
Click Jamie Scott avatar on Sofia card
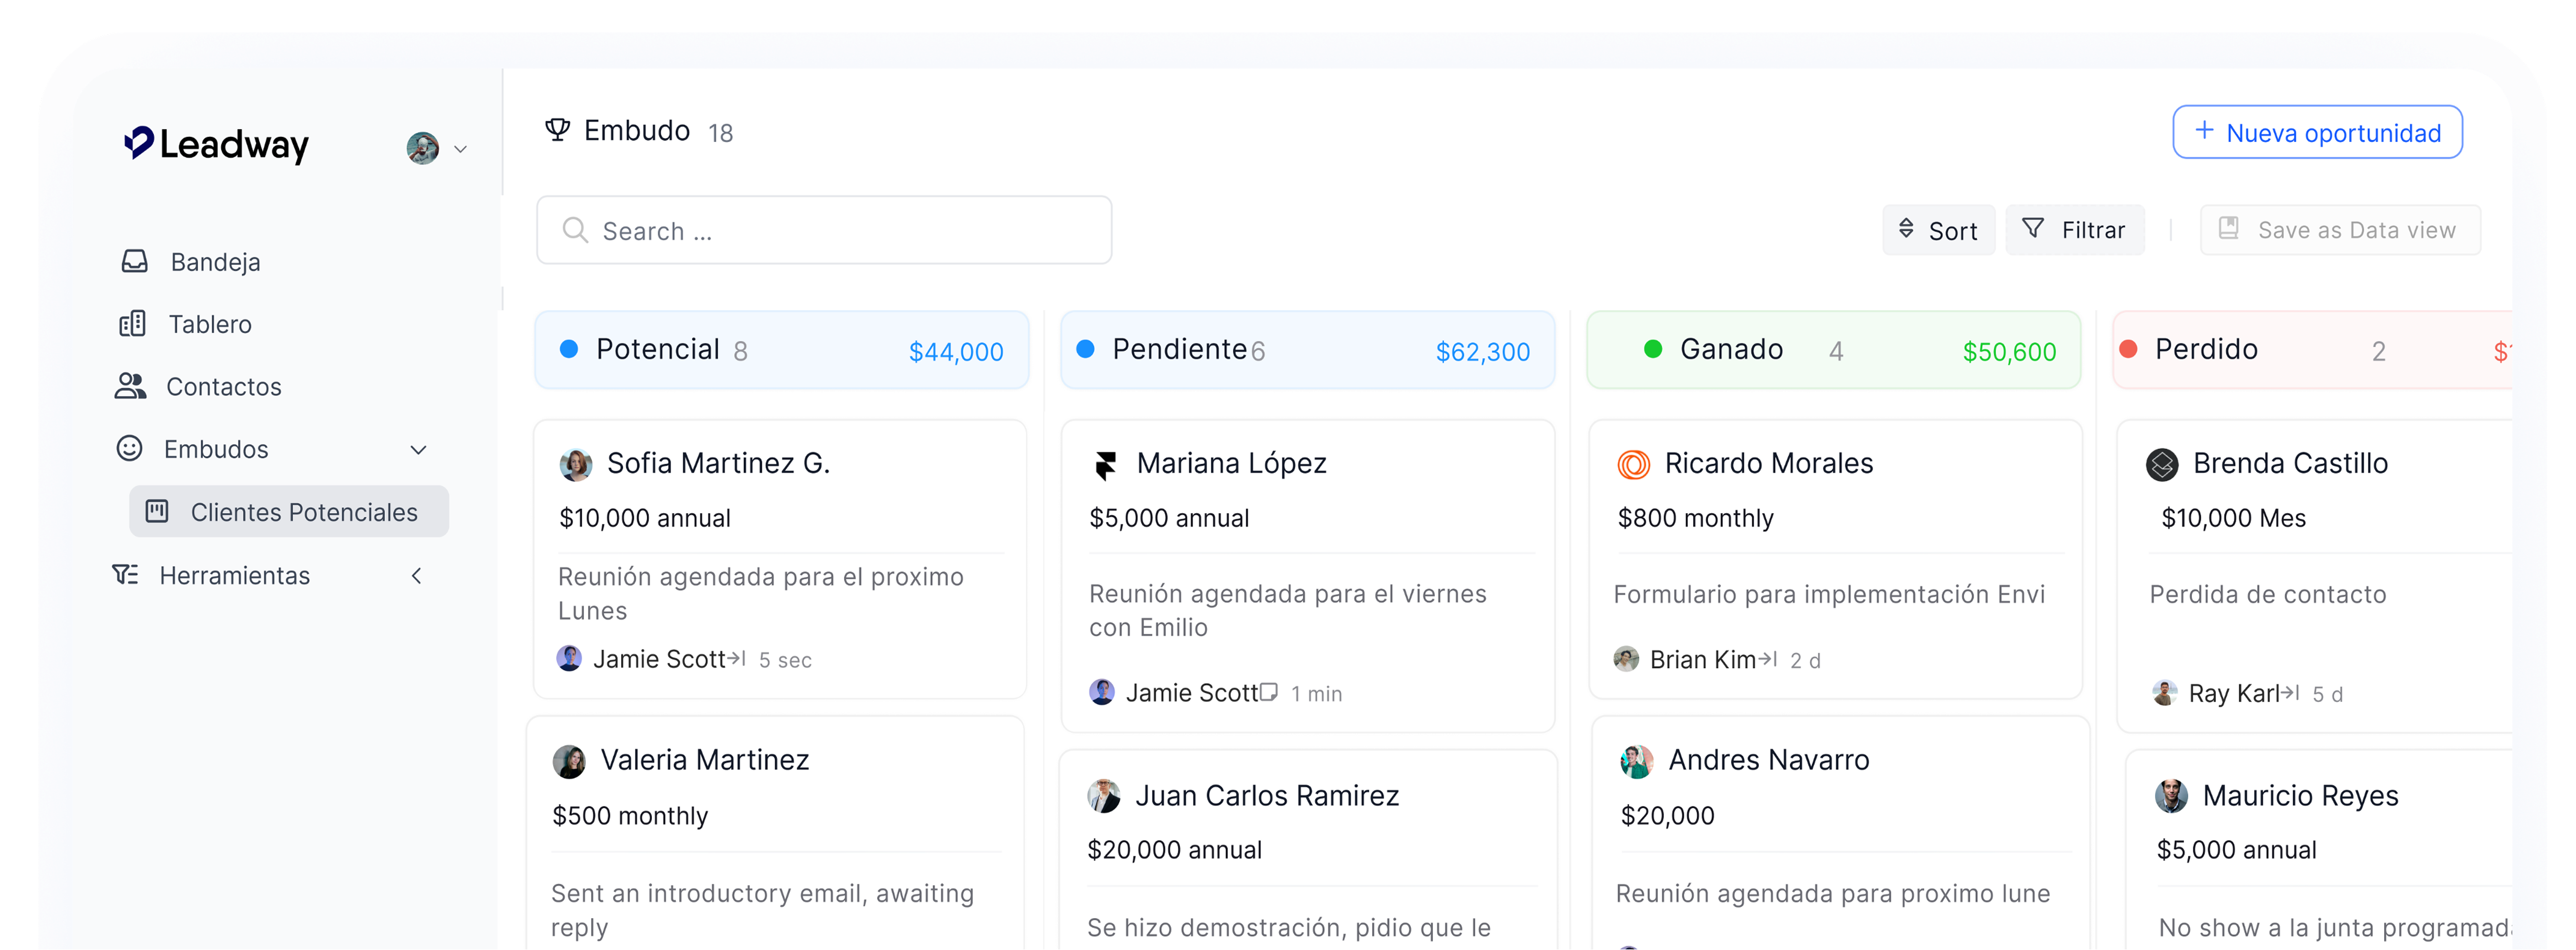pos(569,659)
